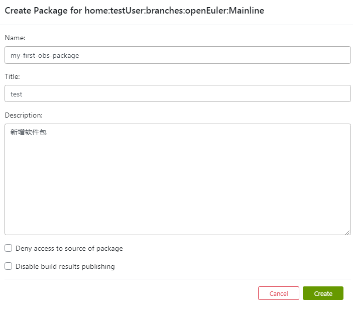Click the empty right end of the Name field

pyautogui.click(x=301, y=55)
